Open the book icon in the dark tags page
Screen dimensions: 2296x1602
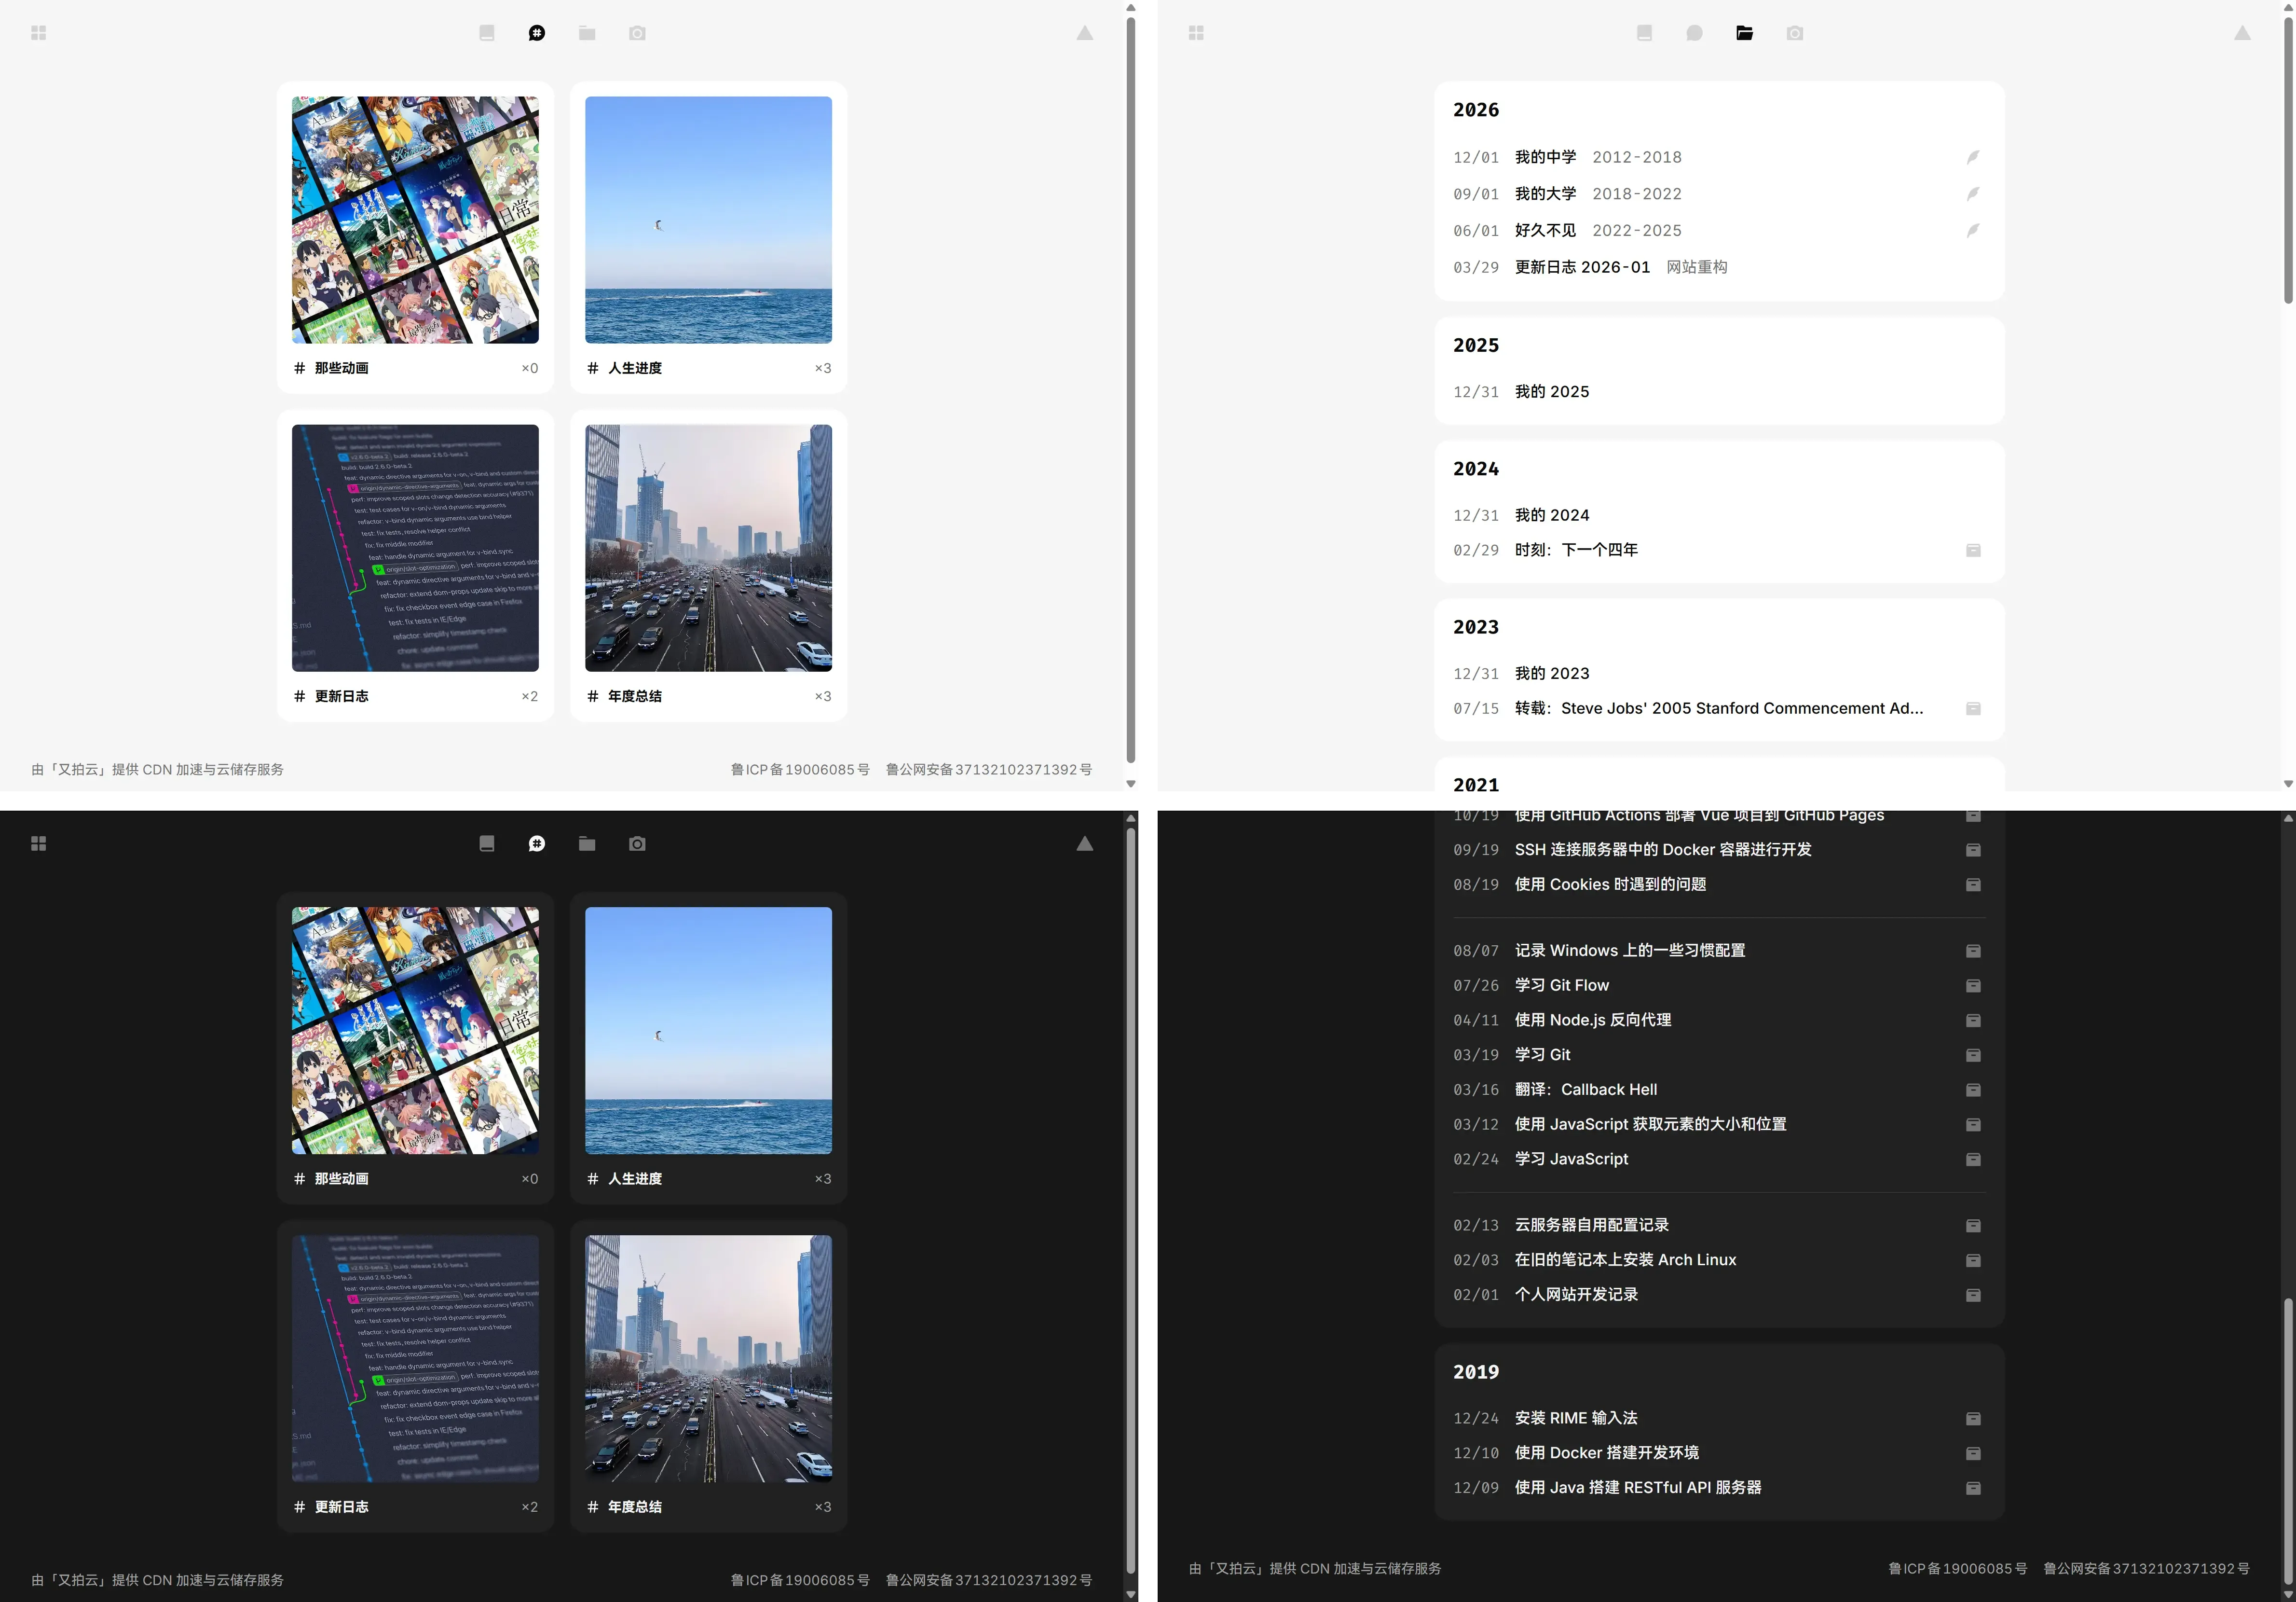coord(487,843)
